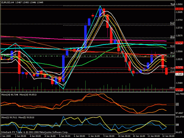Pick the red 1.5490 price level tag
Viewport: 184px width, 138px height.
179,67
